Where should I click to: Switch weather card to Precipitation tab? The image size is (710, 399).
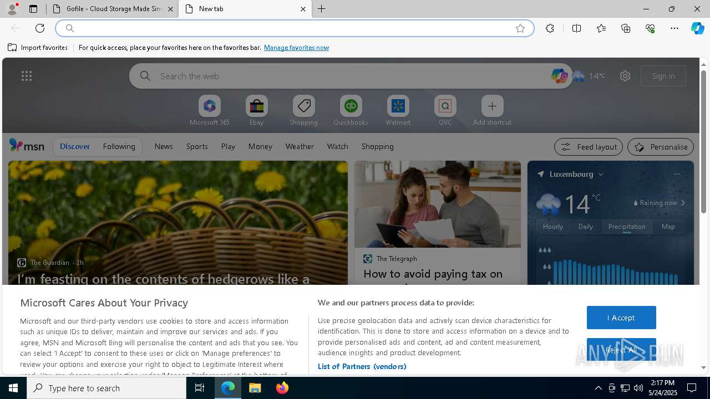627,227
